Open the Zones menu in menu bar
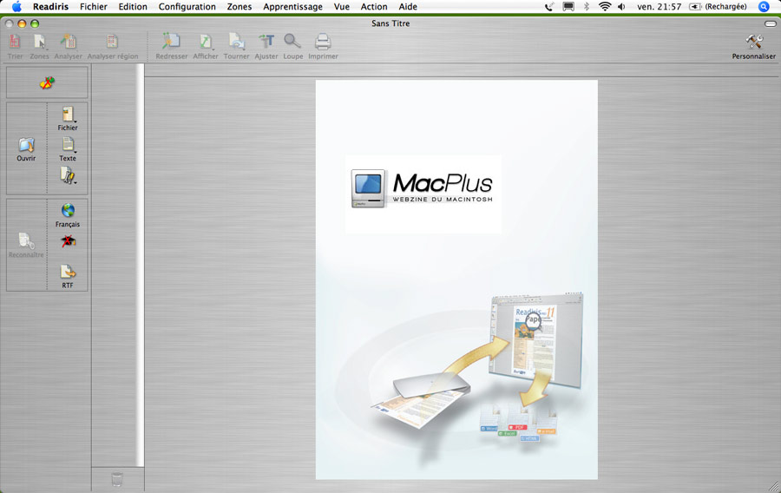This screenshot has height=493, width=781. 240,6
